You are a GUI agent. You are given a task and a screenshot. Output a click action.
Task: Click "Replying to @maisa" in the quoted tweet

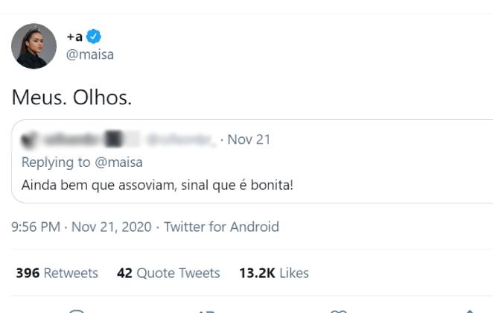click(82, 162)
